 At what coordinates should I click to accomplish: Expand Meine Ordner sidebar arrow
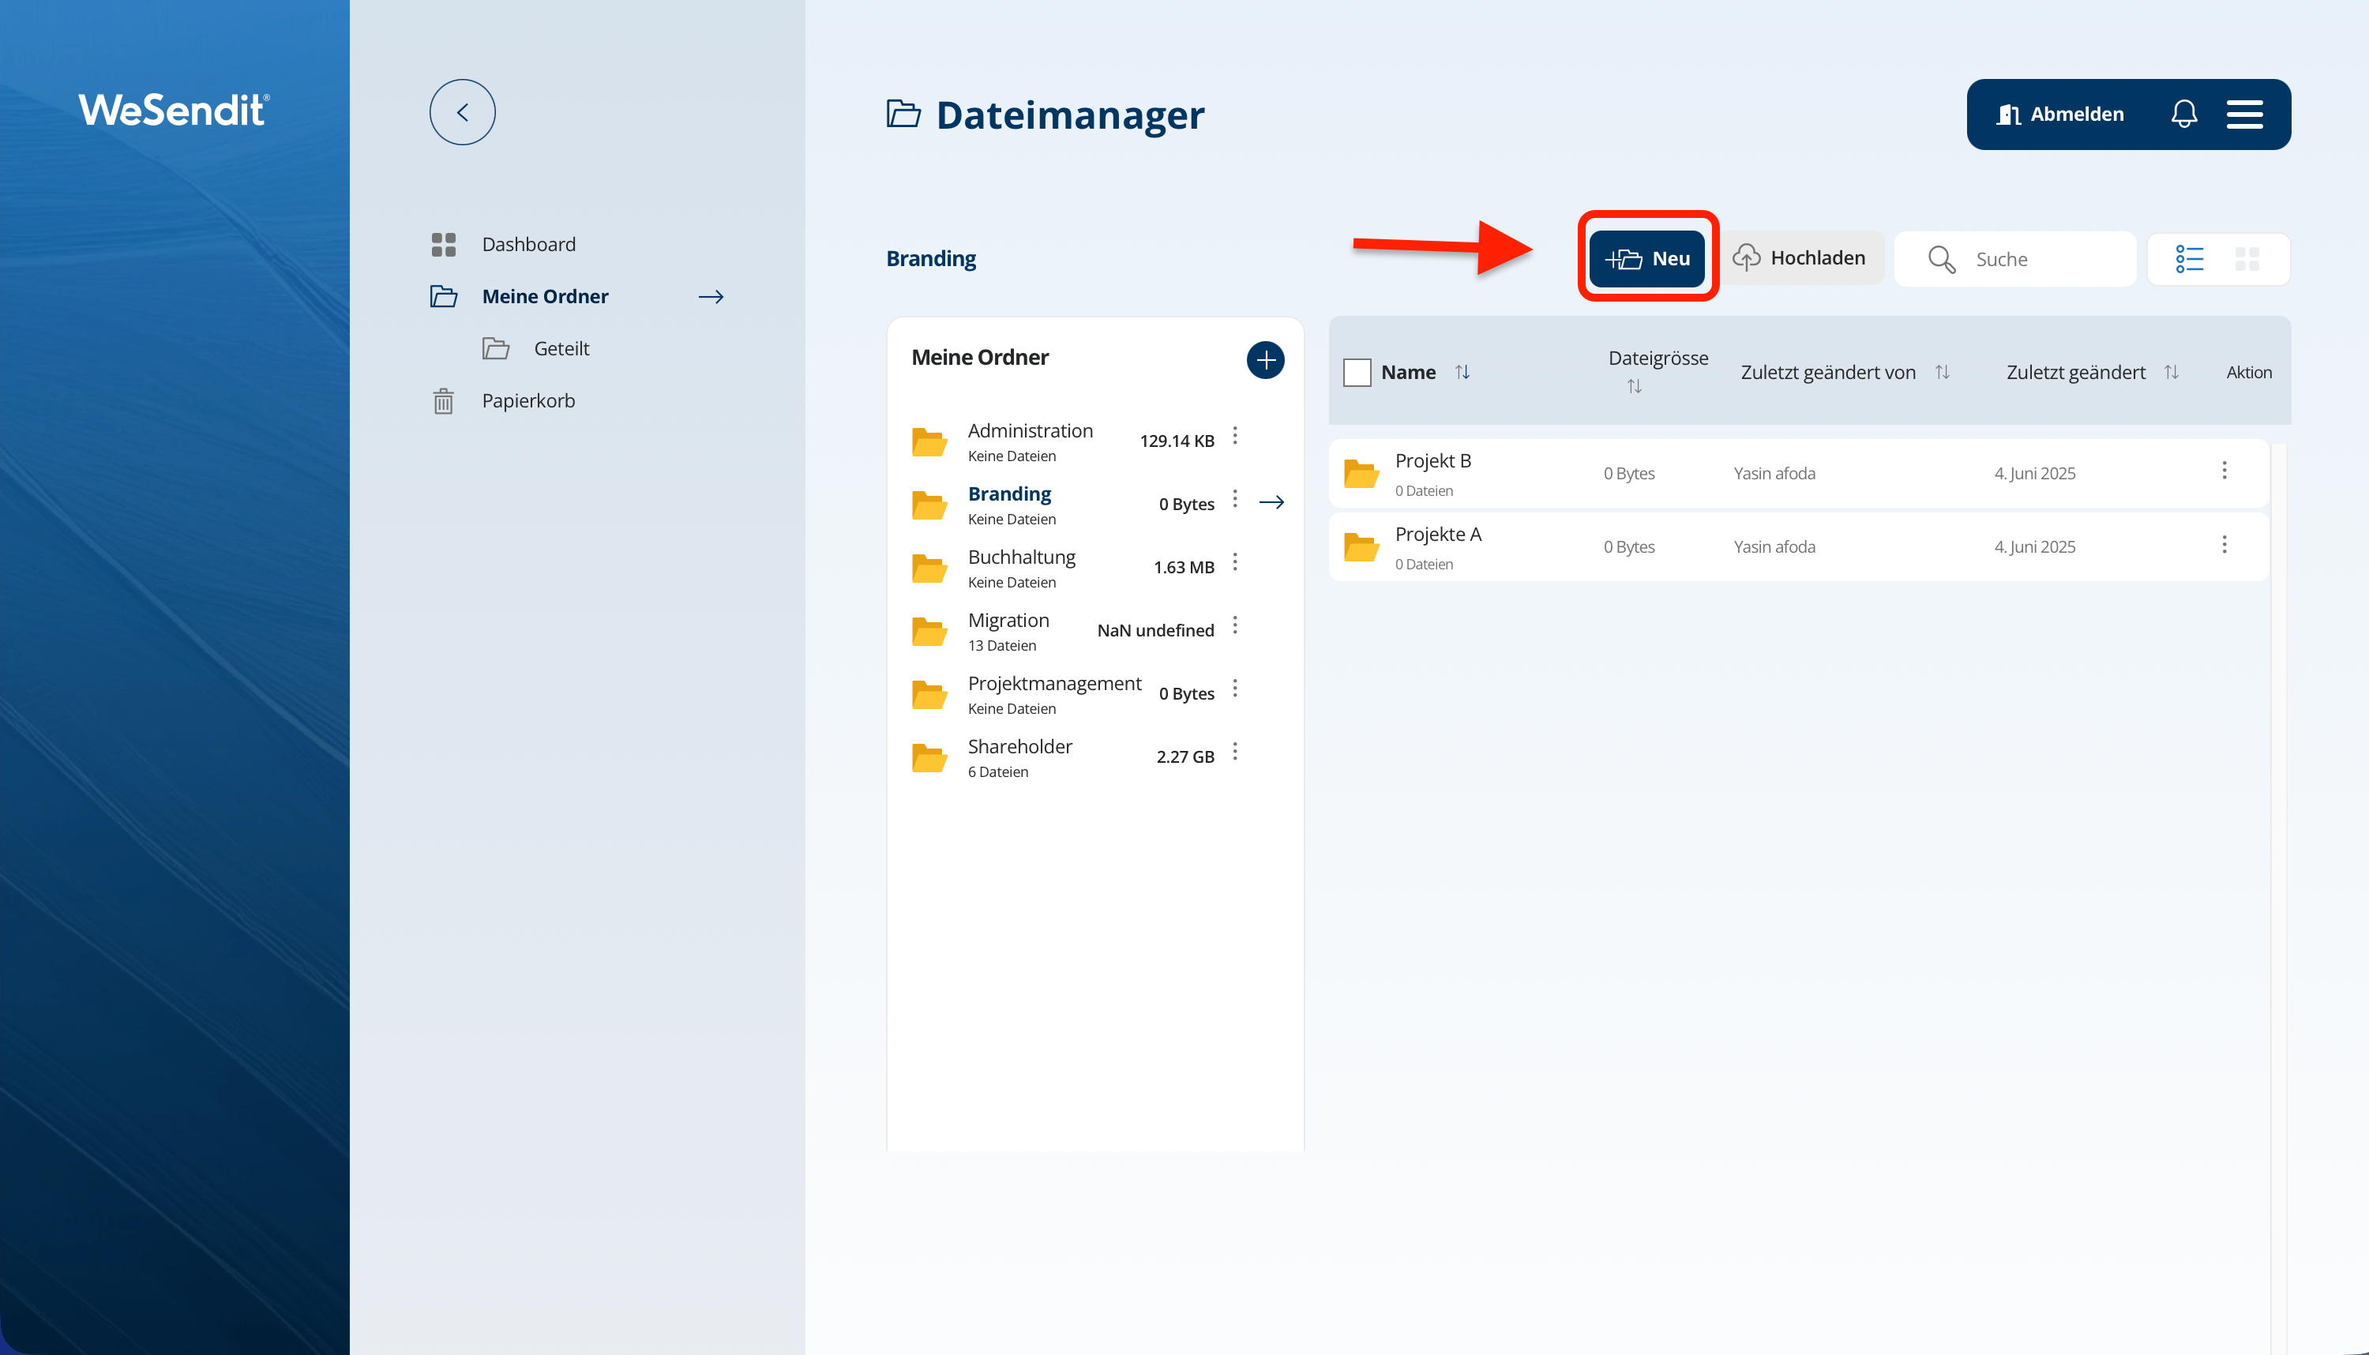(x=711, y=296)
